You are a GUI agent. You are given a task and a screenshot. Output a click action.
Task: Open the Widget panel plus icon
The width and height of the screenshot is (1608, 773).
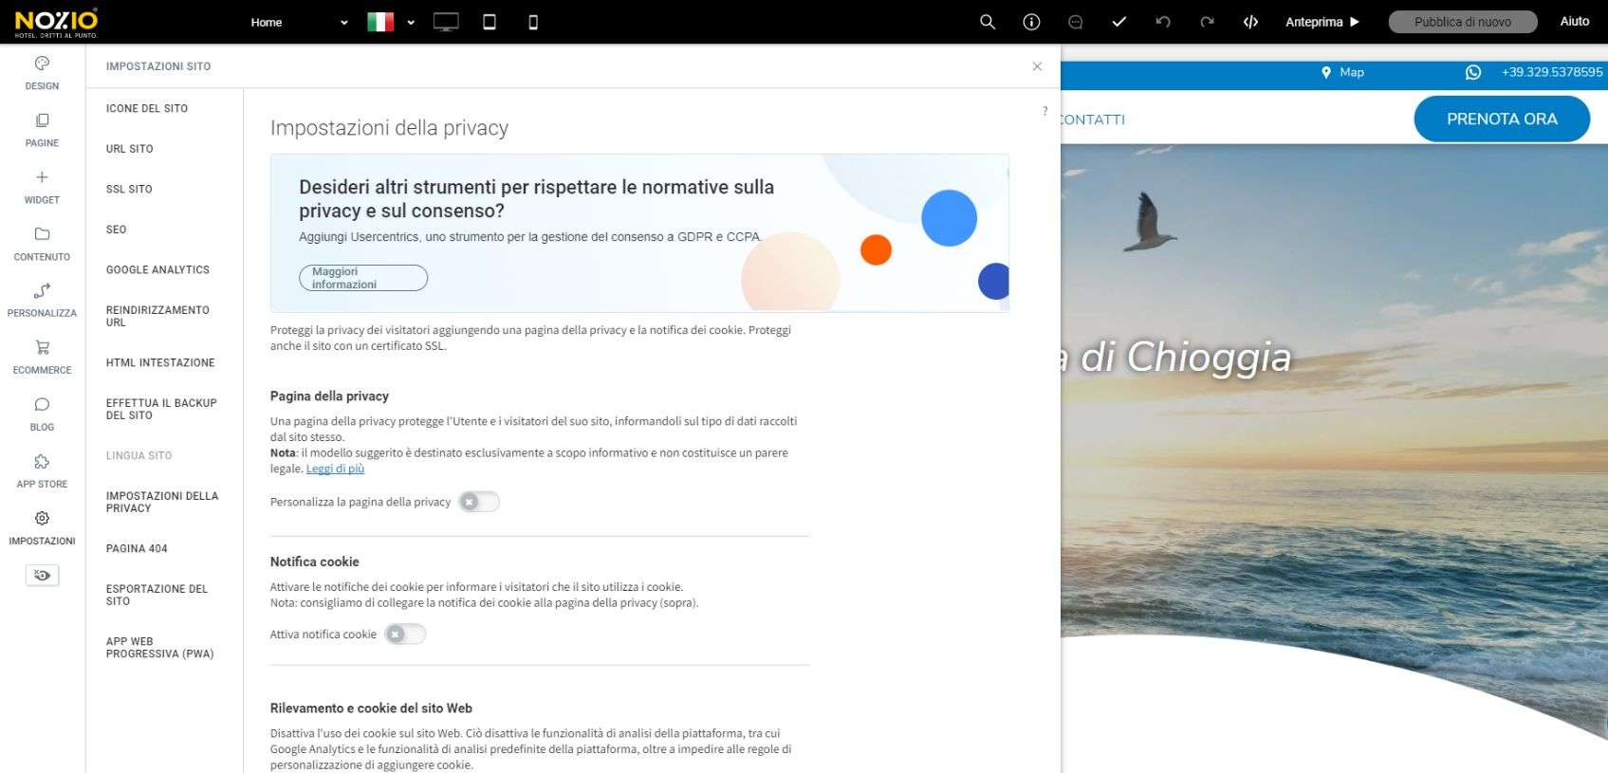pos(42,177)
